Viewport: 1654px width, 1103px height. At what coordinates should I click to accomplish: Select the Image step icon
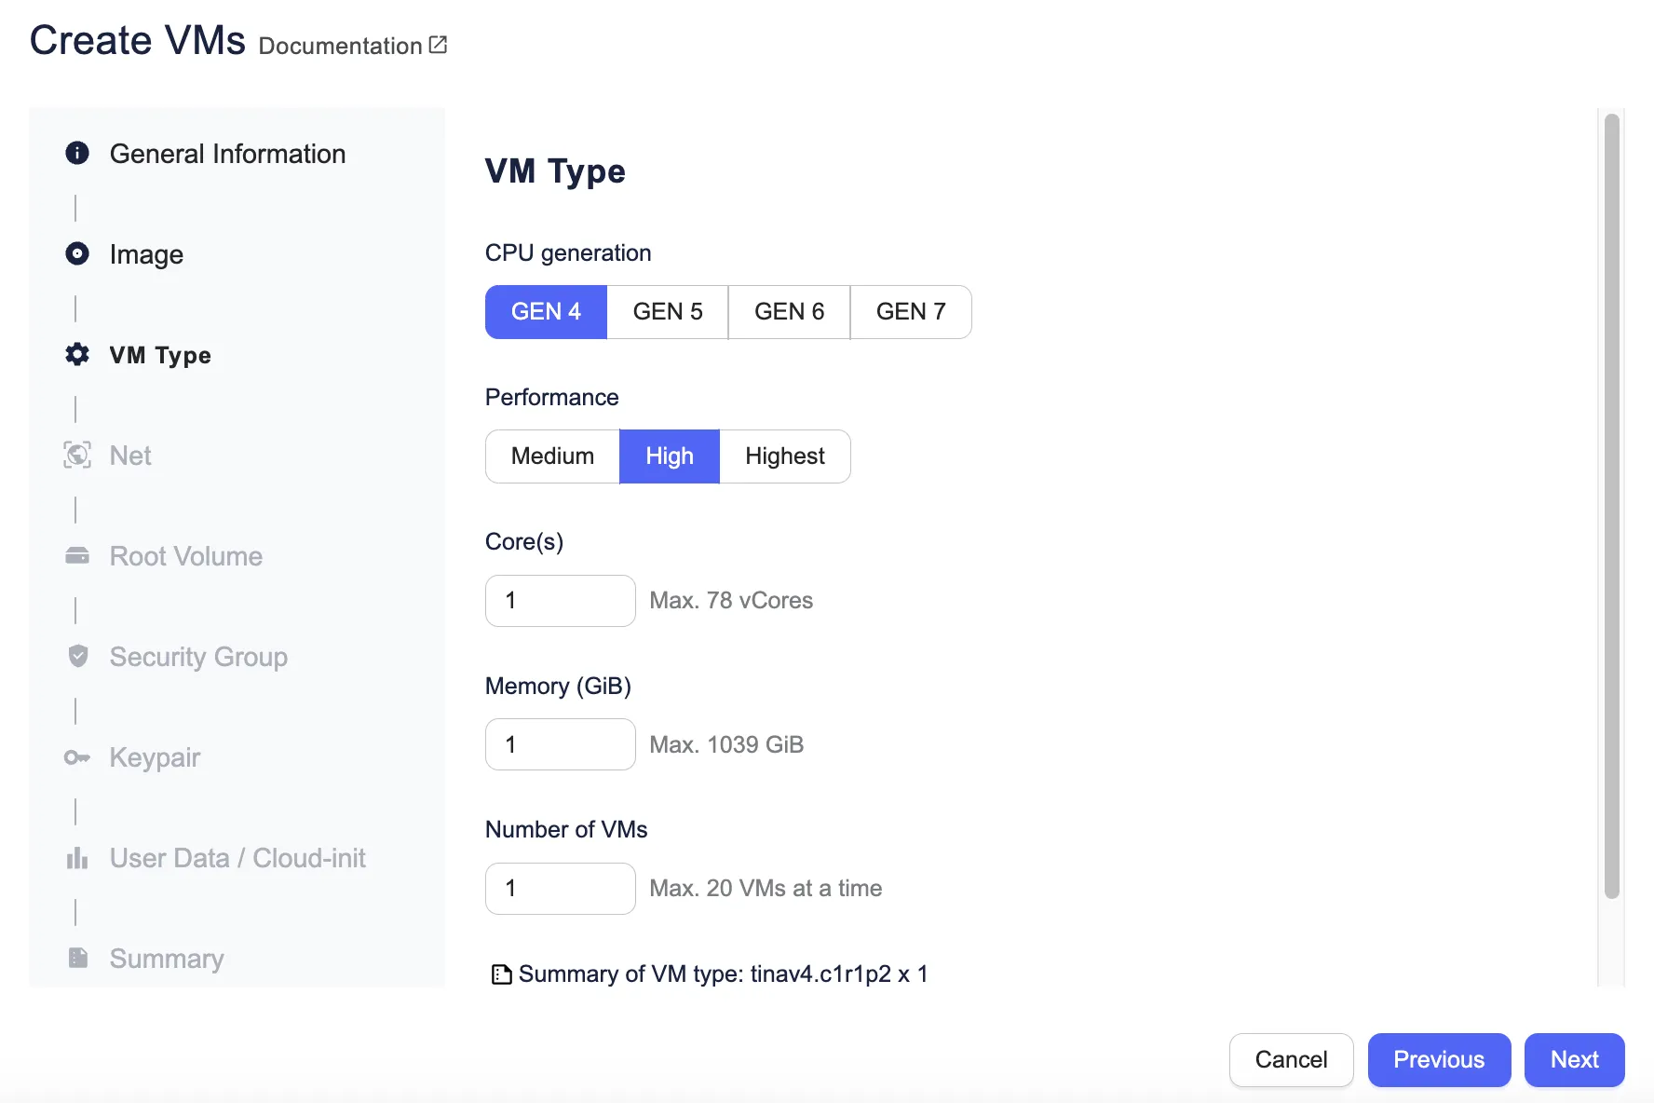tap(76, 253)
